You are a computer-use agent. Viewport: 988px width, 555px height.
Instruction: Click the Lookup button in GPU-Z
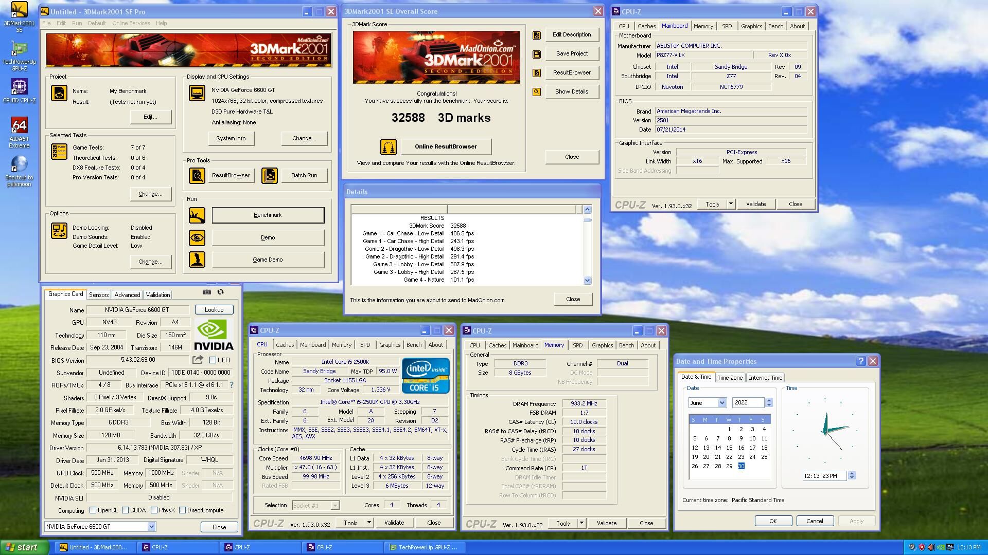coord(214,310)
